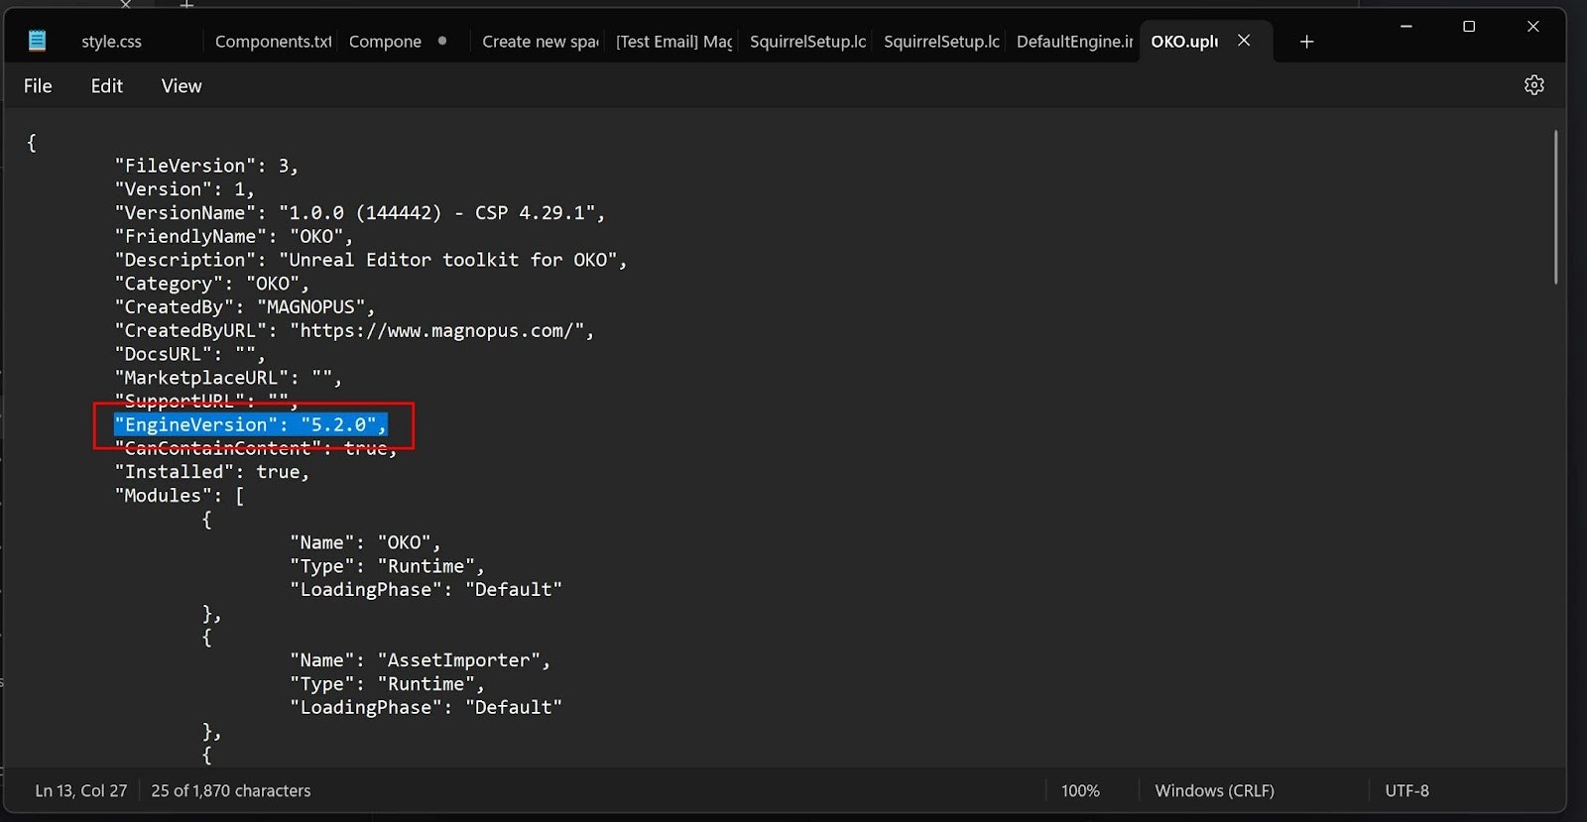Open the Edit menu
Viewport: 1587px width, 822px height.
point(106,86)
